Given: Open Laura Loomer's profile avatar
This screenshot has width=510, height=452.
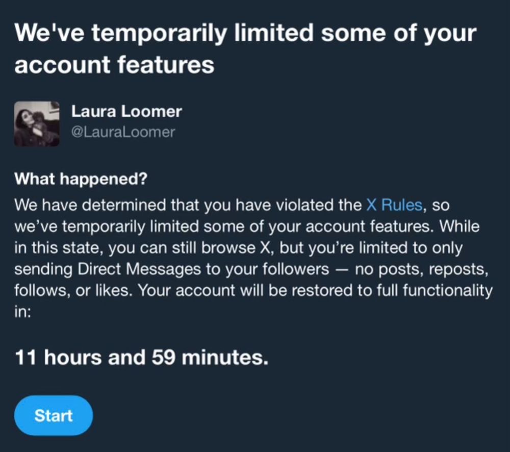Looking at the screenshot, I should click(37, 123).
